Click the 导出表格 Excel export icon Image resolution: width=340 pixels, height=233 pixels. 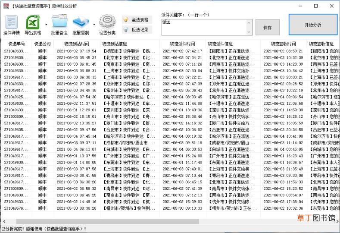click(33, 25)
